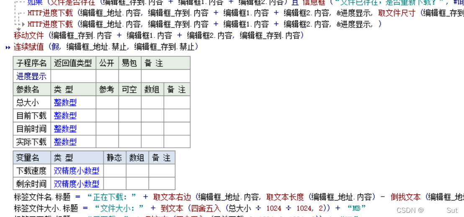
Task: Toggle the 公开 cell for 进度显示
Action: point(107,76)
